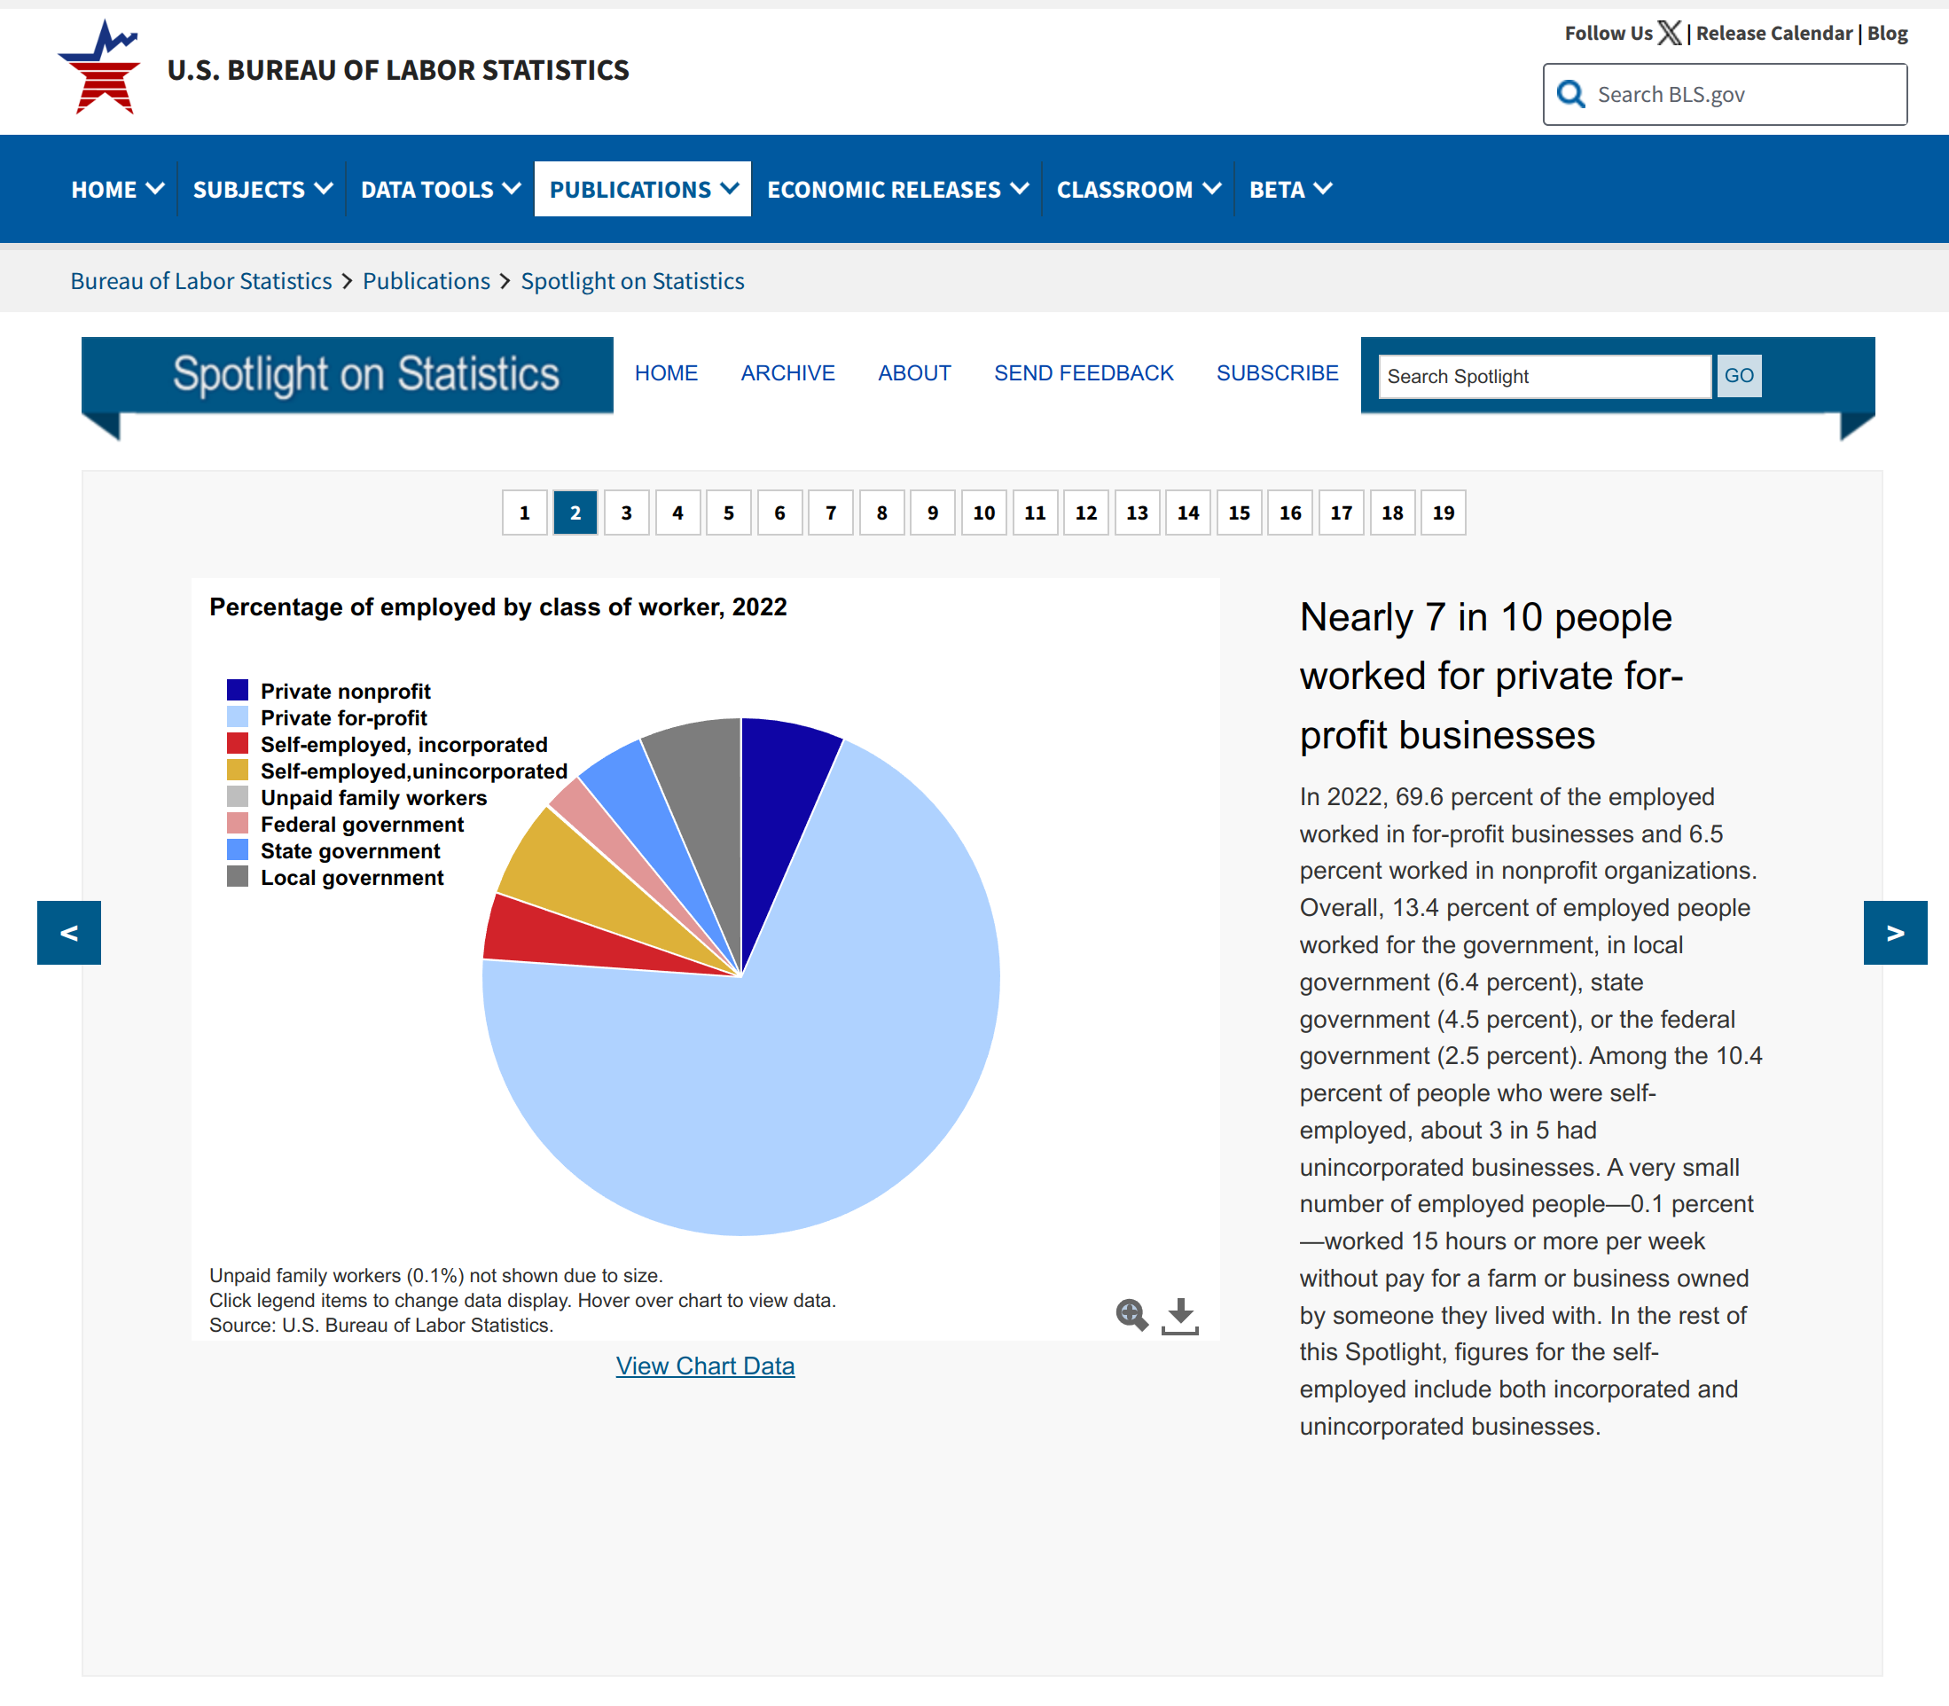Viewport: 1949px width, 1706px height.
Task: Open the Send Feedback menu item
Action: coord(1083,373)
